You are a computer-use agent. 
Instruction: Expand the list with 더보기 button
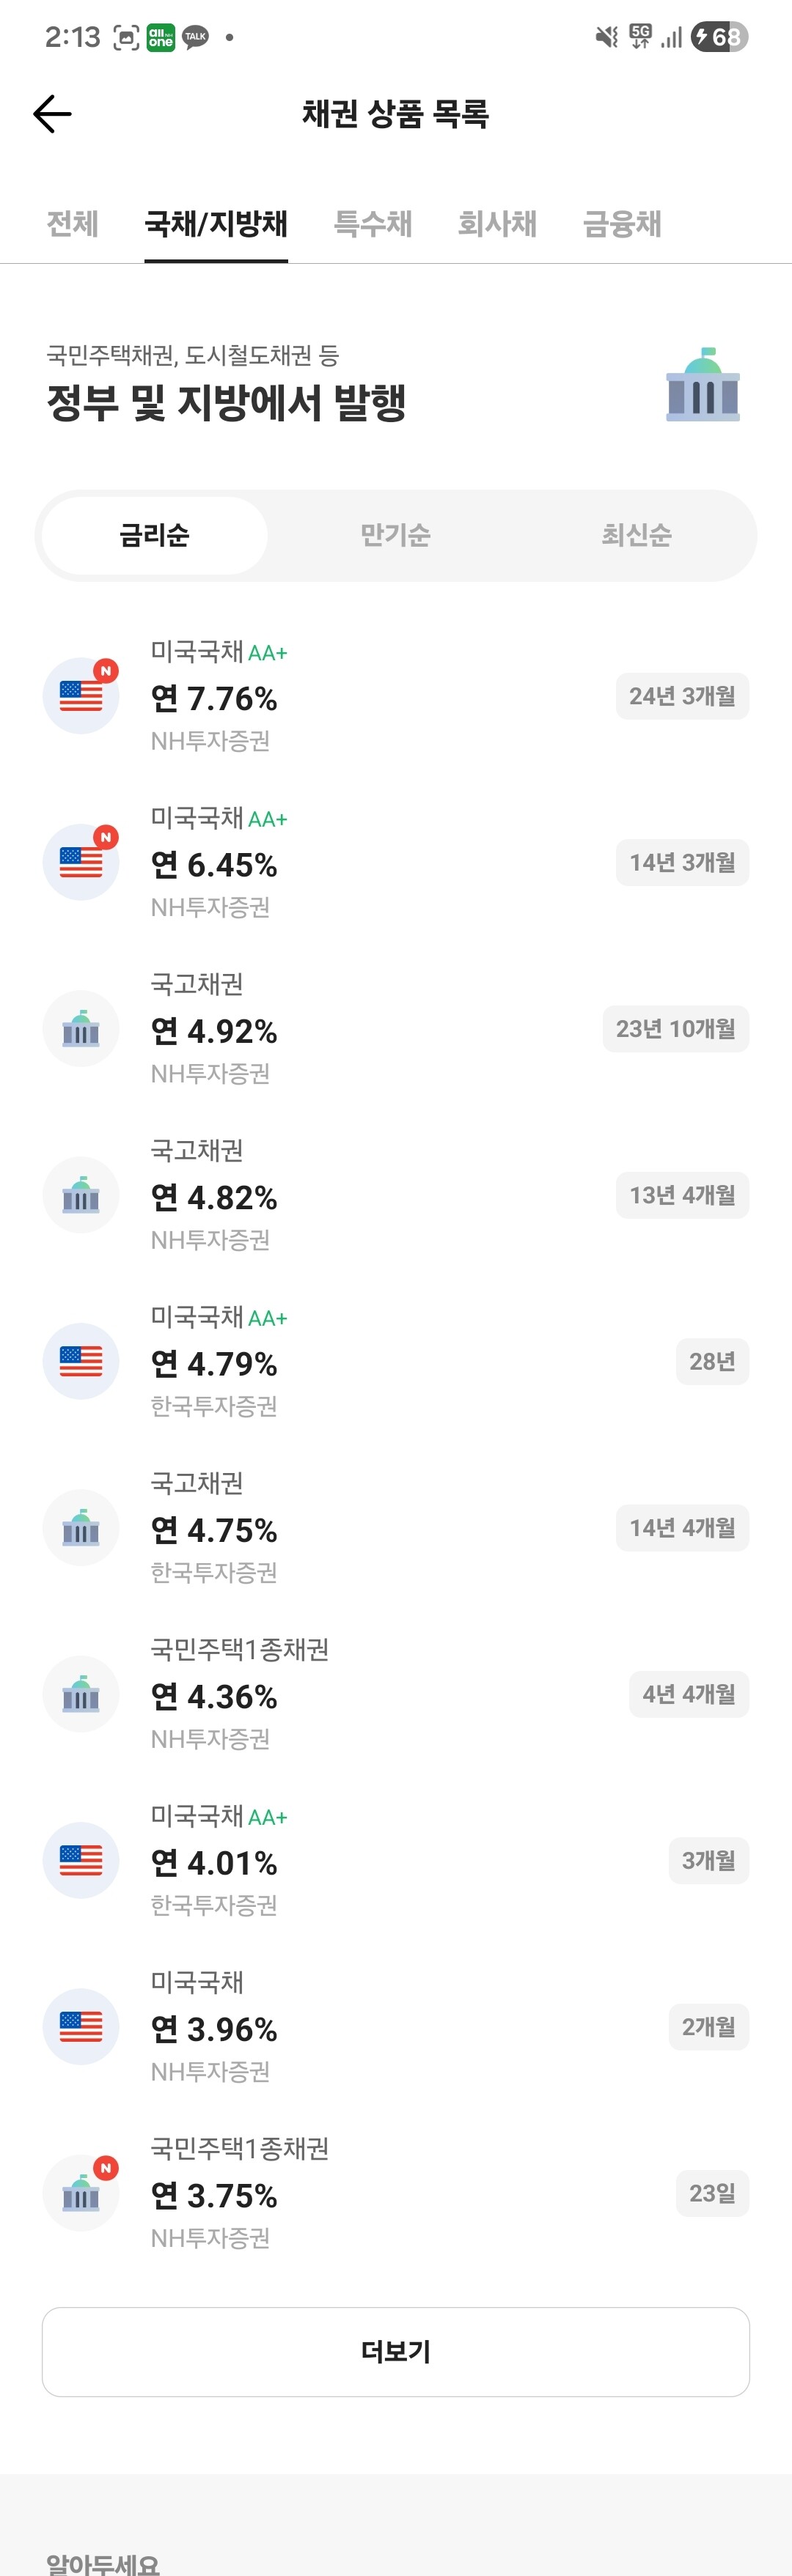tap(395, 2352)
